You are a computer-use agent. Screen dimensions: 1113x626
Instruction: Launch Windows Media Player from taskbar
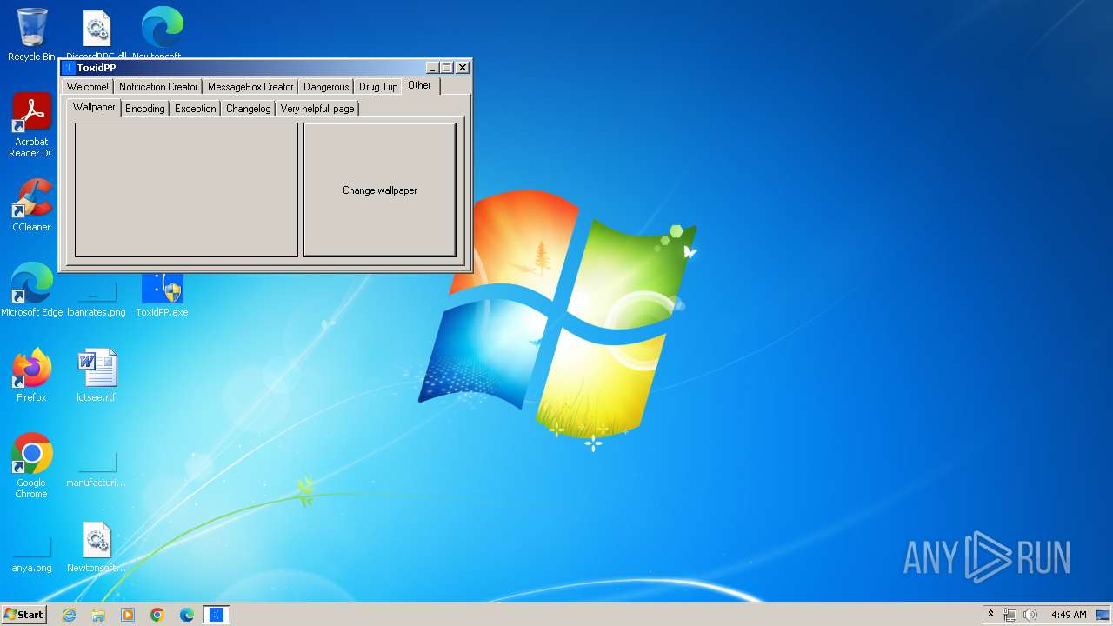click(128, 615)
